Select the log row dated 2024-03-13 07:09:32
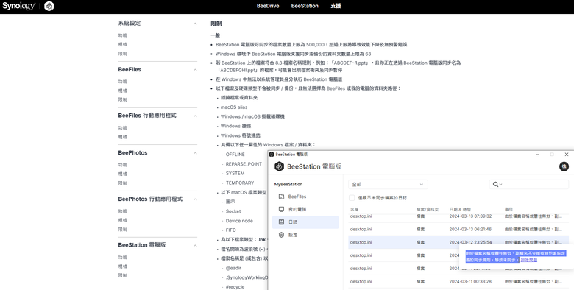Viewport: 574px width, 290px height. pos(458,216)
